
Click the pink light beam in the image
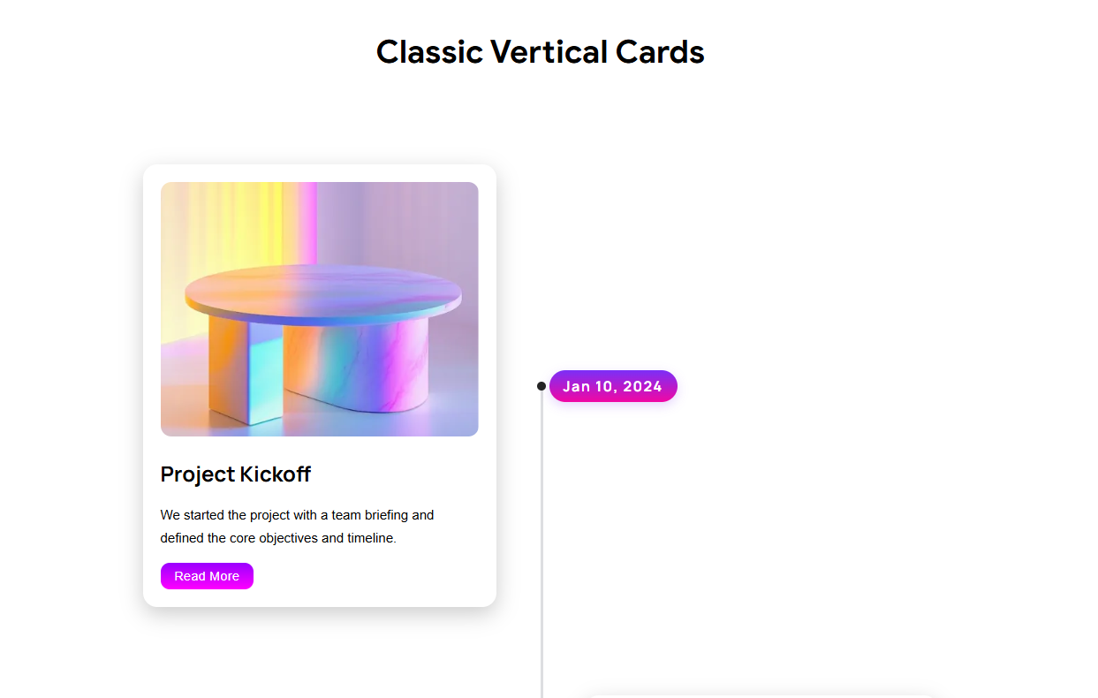click(x=308, y=221)
